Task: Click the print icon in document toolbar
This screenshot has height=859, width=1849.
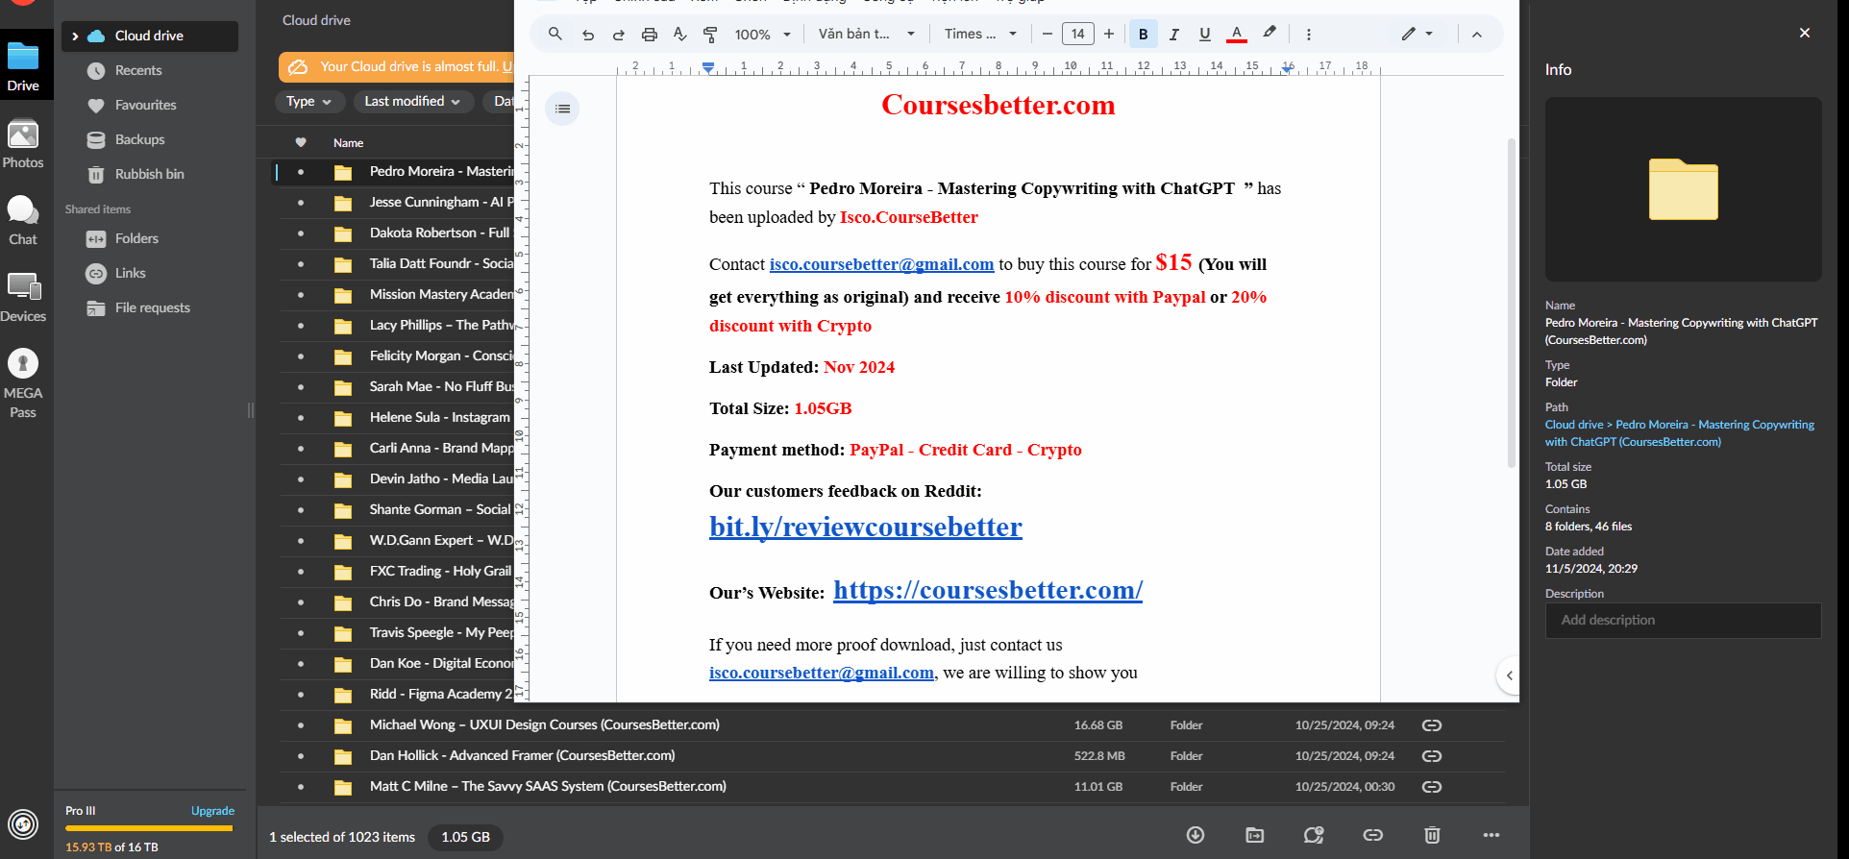Action: pyautogui.click(x=650, y=35)
